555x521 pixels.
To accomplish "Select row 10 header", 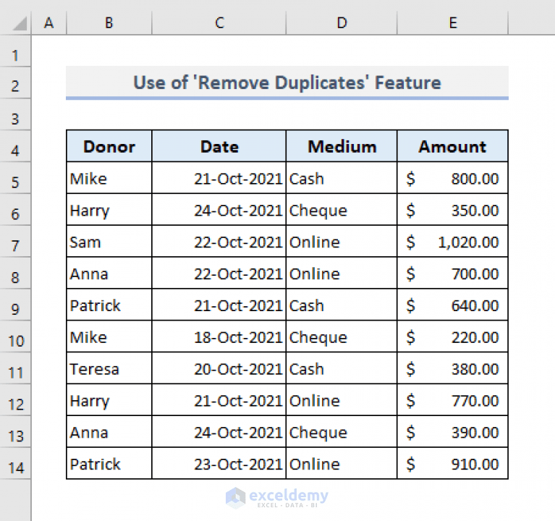I will tap(15, 336).
